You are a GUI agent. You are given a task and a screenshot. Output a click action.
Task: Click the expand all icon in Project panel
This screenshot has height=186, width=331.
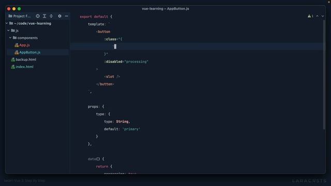click(44, 16)
